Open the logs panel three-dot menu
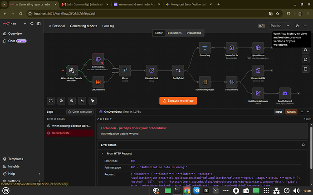 click(x=302, y=112)
